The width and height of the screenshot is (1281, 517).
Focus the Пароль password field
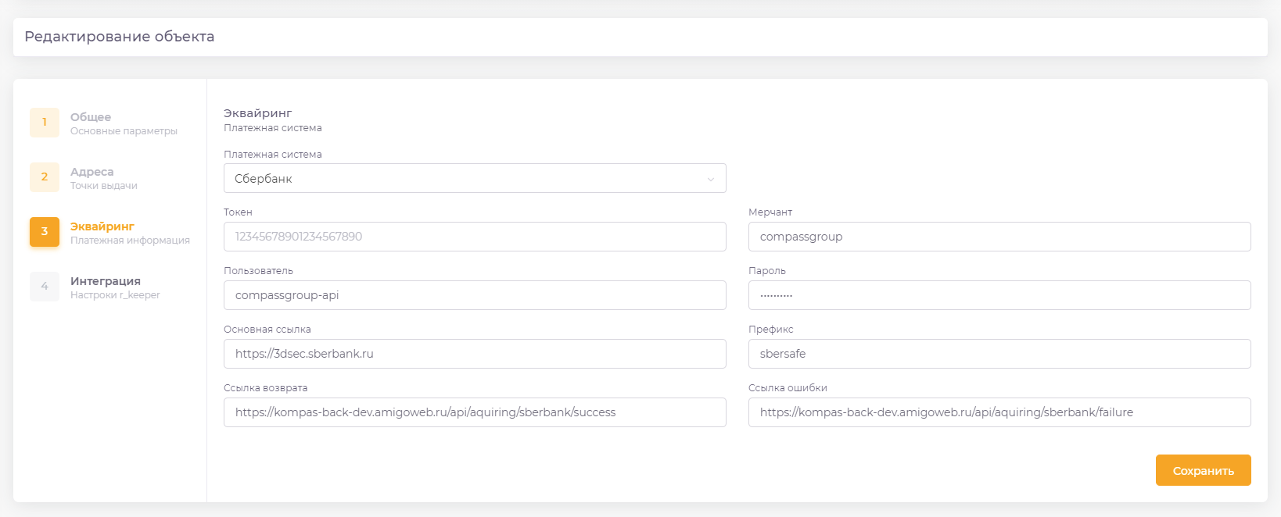pos(999,295)
